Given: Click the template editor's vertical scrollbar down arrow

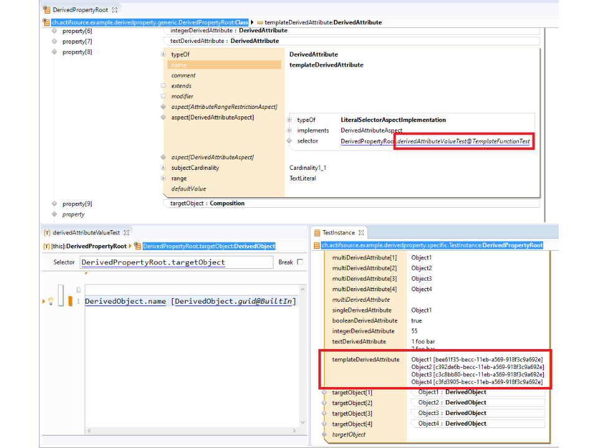Looking at the screenshot, I should pos(303,423).
